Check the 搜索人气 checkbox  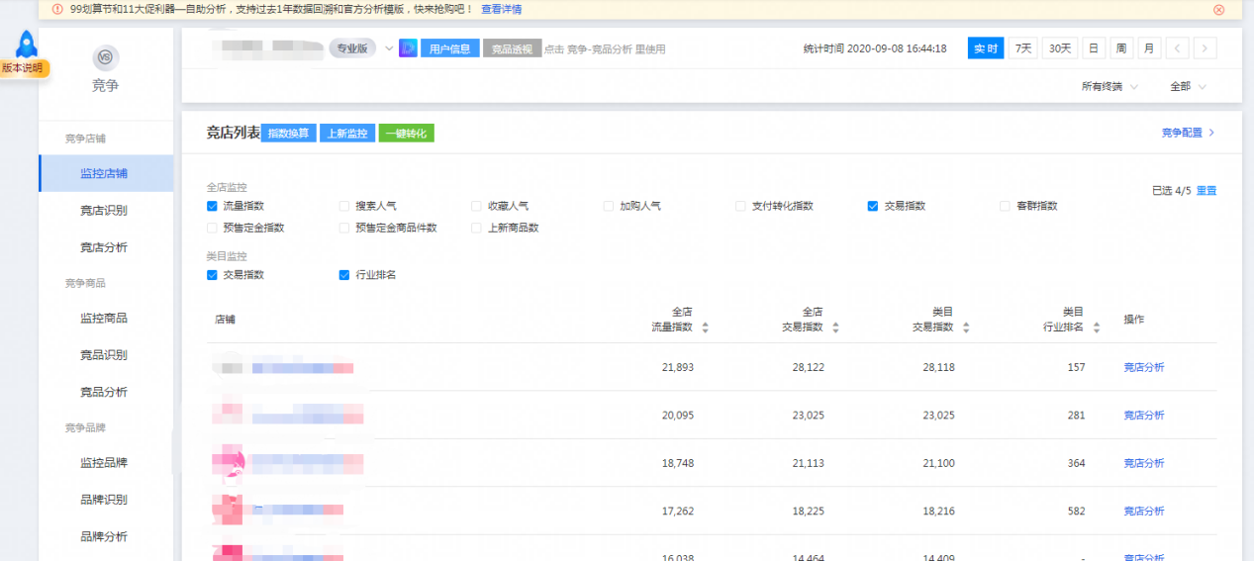344,206
